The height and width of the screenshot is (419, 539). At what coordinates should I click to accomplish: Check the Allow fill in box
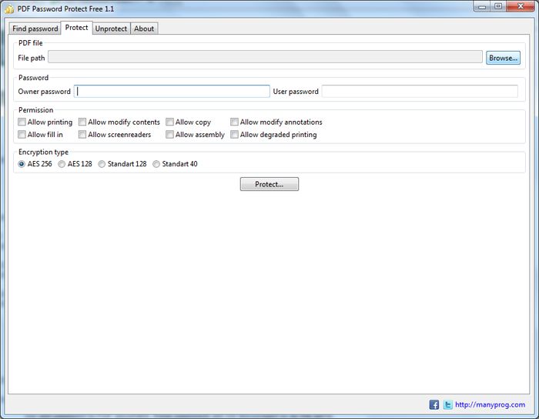pos(22,134)
